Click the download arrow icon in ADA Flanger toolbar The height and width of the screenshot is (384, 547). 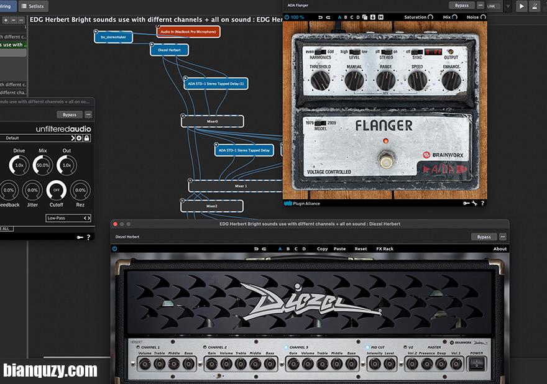[372, 17]
